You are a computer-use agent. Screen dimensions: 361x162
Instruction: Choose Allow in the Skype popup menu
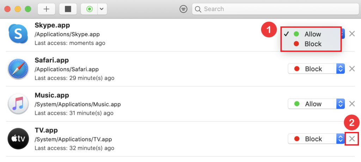(312, 34)
